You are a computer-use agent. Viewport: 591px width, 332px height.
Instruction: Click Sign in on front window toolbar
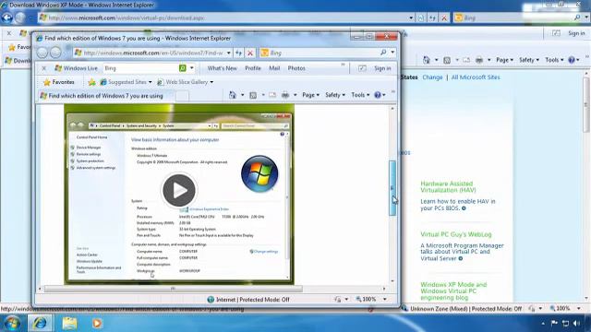pyautogui.click(x=382, y=68)
